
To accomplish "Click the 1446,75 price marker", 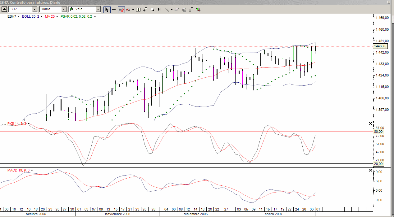I will [380, 46].
